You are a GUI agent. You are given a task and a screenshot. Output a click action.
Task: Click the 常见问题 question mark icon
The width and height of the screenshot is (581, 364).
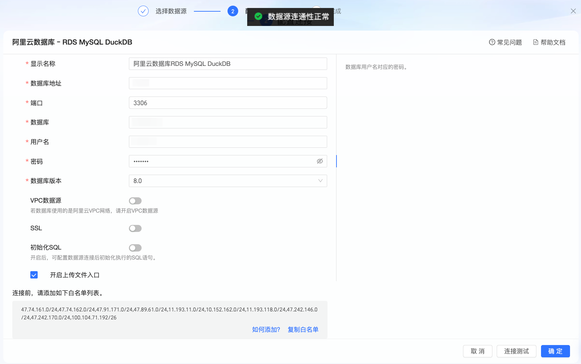point(492,42)
